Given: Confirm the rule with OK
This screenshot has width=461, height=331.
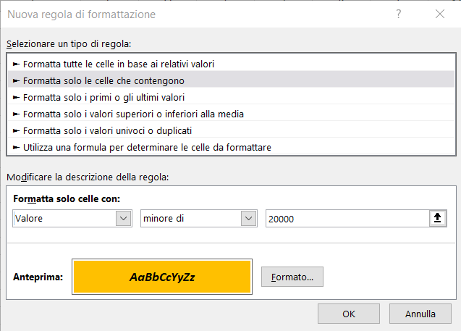Looking at the screenshot, I should tap(349, 314).
